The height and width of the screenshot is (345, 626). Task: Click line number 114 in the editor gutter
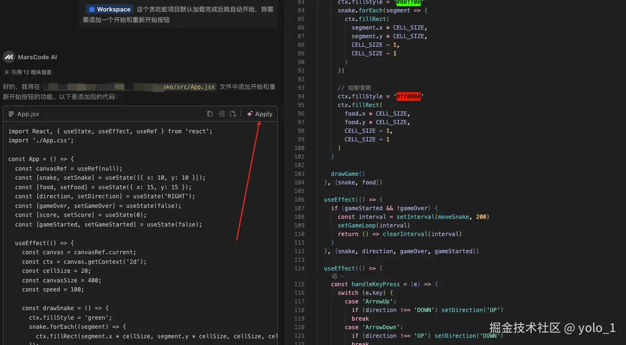(x=299, y=269)
